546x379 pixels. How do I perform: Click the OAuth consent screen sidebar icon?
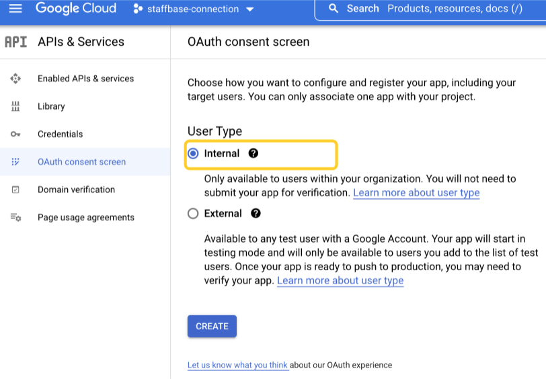[15, 162]
